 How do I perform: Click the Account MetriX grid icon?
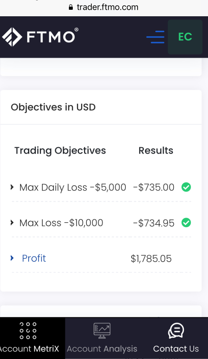click(x=28, y=331)
